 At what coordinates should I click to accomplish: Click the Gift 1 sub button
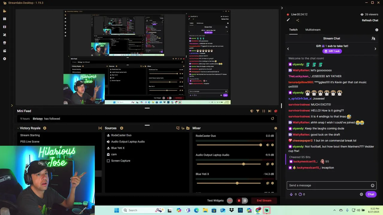(332, 51)
